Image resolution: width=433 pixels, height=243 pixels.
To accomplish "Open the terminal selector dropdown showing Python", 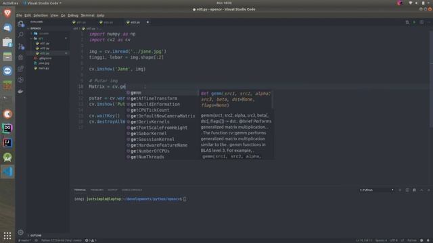I will click(376, 190).
